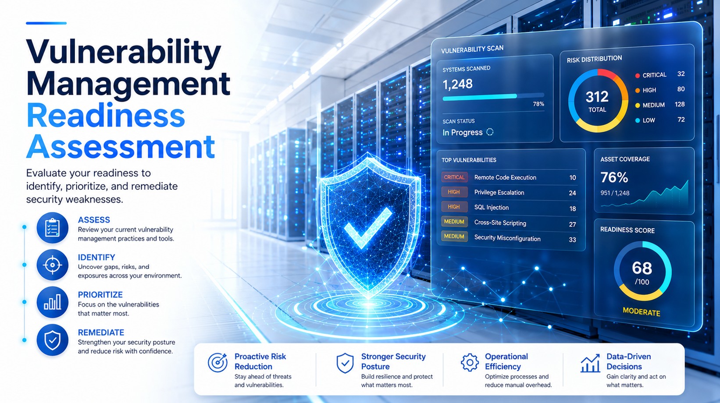Click the Remote Code Execution count 10
Viewport: 720px width, 403px height.
pos(572,178)
